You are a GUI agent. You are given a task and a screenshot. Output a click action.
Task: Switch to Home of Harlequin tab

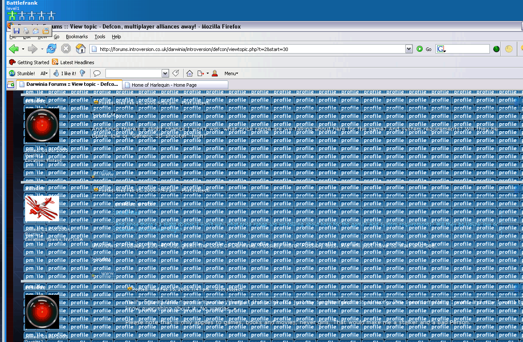tap(164, 85)
